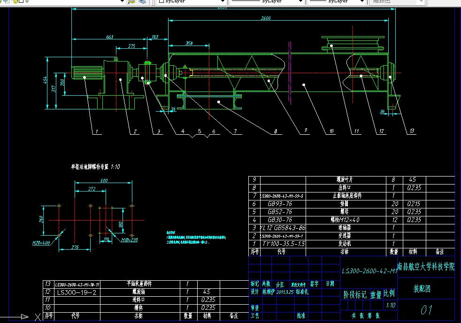Click the TY100-35.5-1.5 code cell
Screen dimensions: 461x323
pos(284,244)
